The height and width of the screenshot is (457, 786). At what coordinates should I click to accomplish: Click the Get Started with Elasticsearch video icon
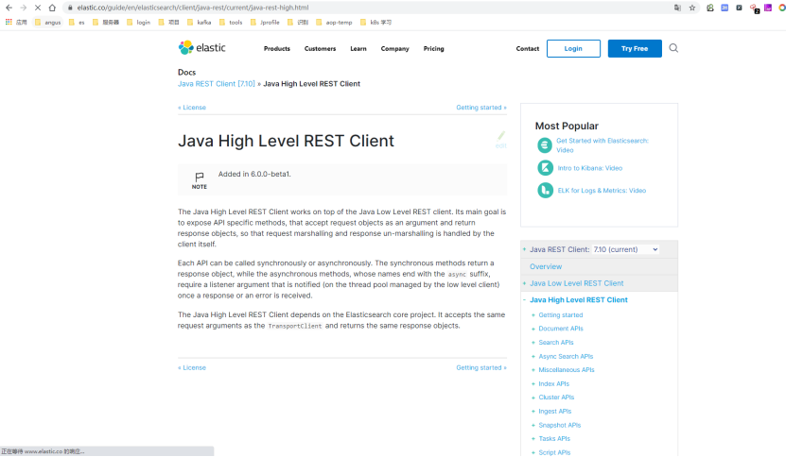pyautogui.click(x=545, y=145)
